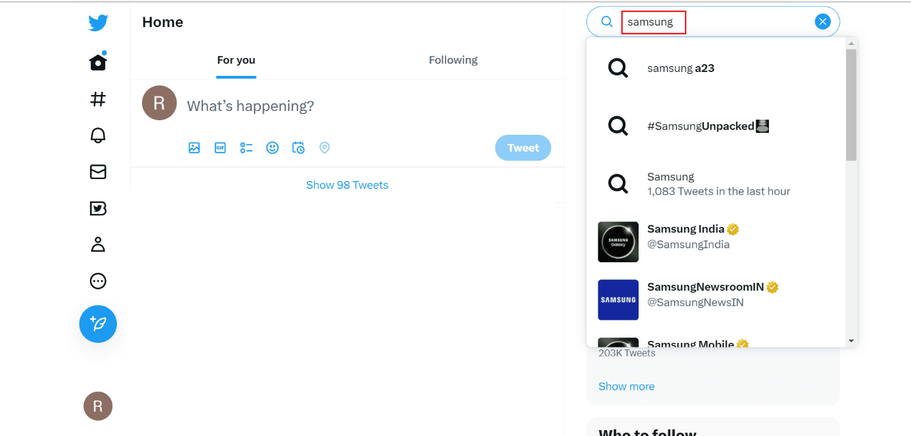Click suggestions scrollbar up arrow
The image size is (911, 436).
click(x=852, y=44)
